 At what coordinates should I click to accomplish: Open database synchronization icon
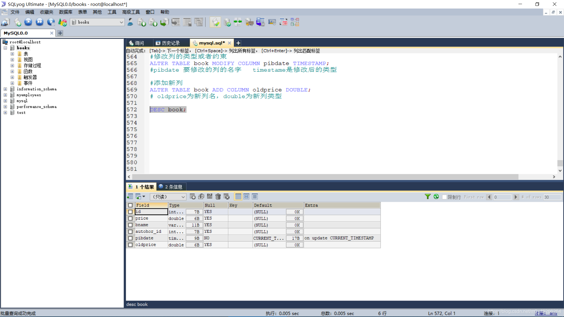click(227, 22)
